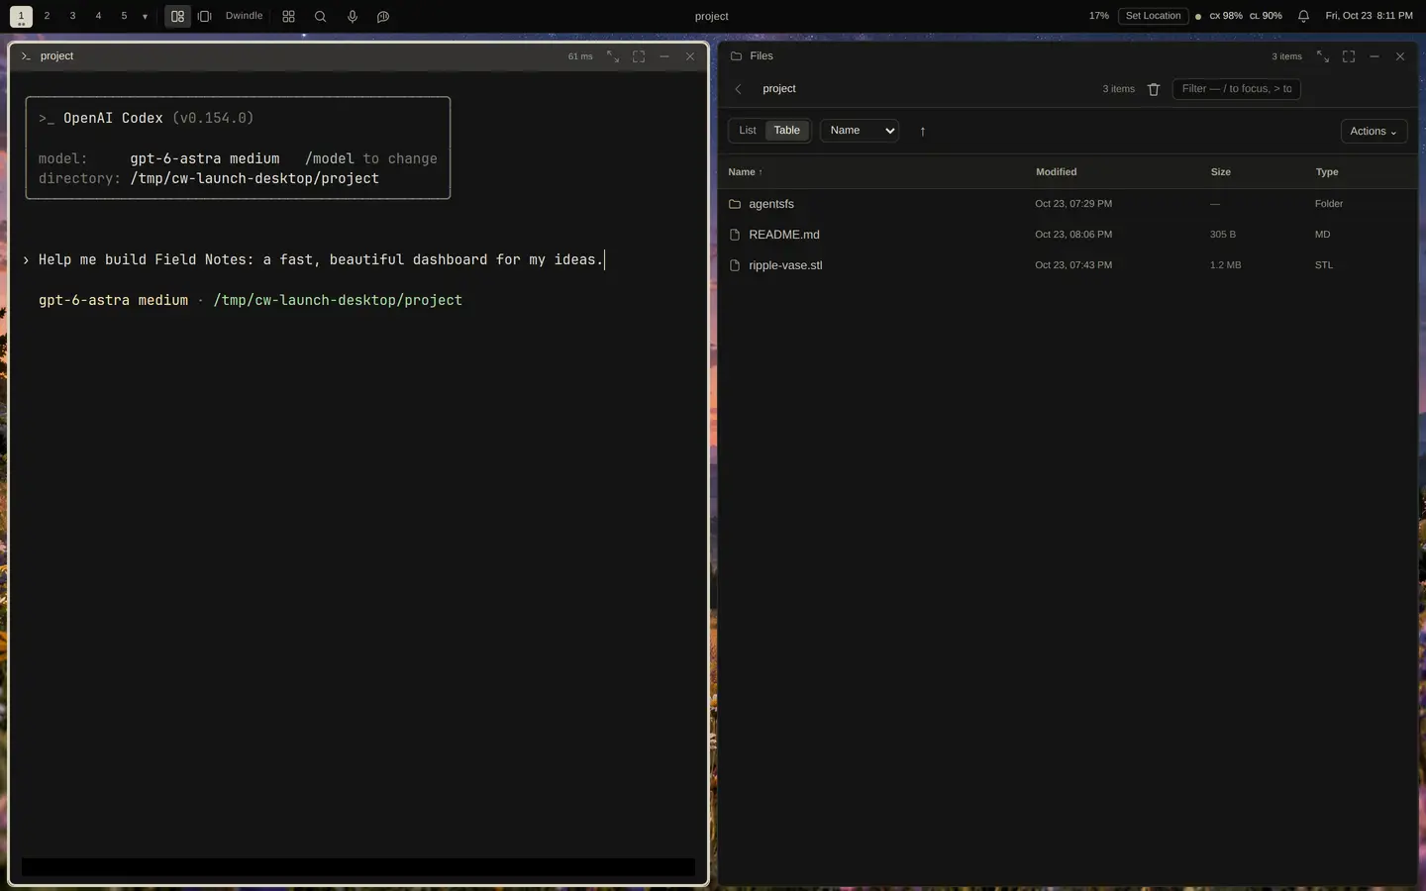
Task: Open the Actions dropdown menu
Action: 1374,132
